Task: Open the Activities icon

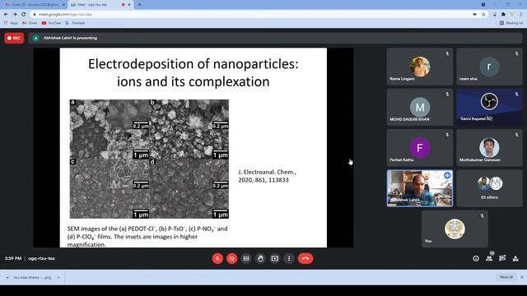Action: [515, 258]
